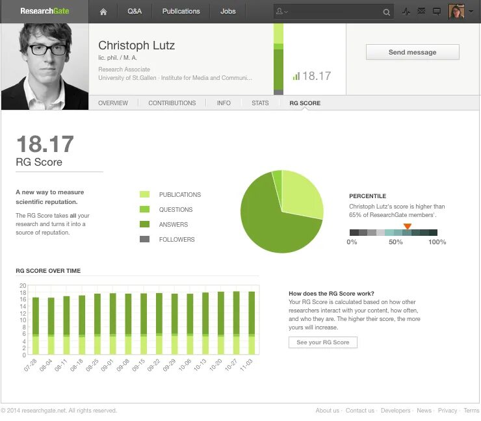Expand the account dropdown arrow

point(471,11)
